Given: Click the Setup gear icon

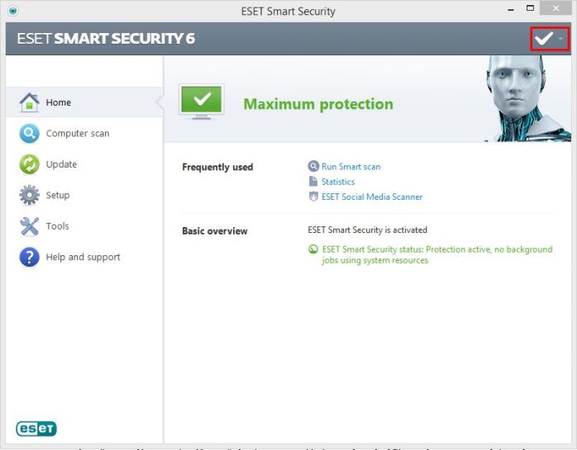Looking at the screenshot, I should tap(29, 196).
